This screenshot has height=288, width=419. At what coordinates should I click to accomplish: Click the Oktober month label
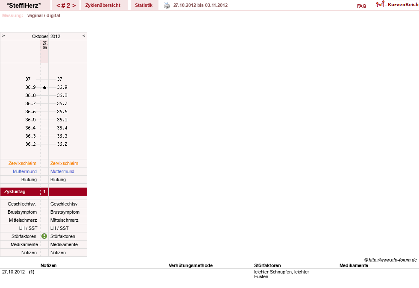point(40,36)
